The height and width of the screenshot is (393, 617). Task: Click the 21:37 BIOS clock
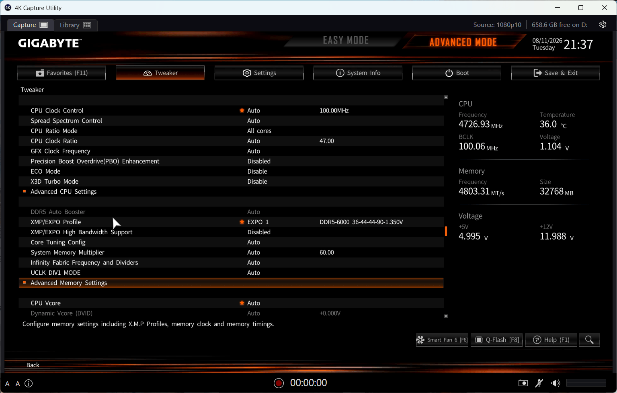578,44
